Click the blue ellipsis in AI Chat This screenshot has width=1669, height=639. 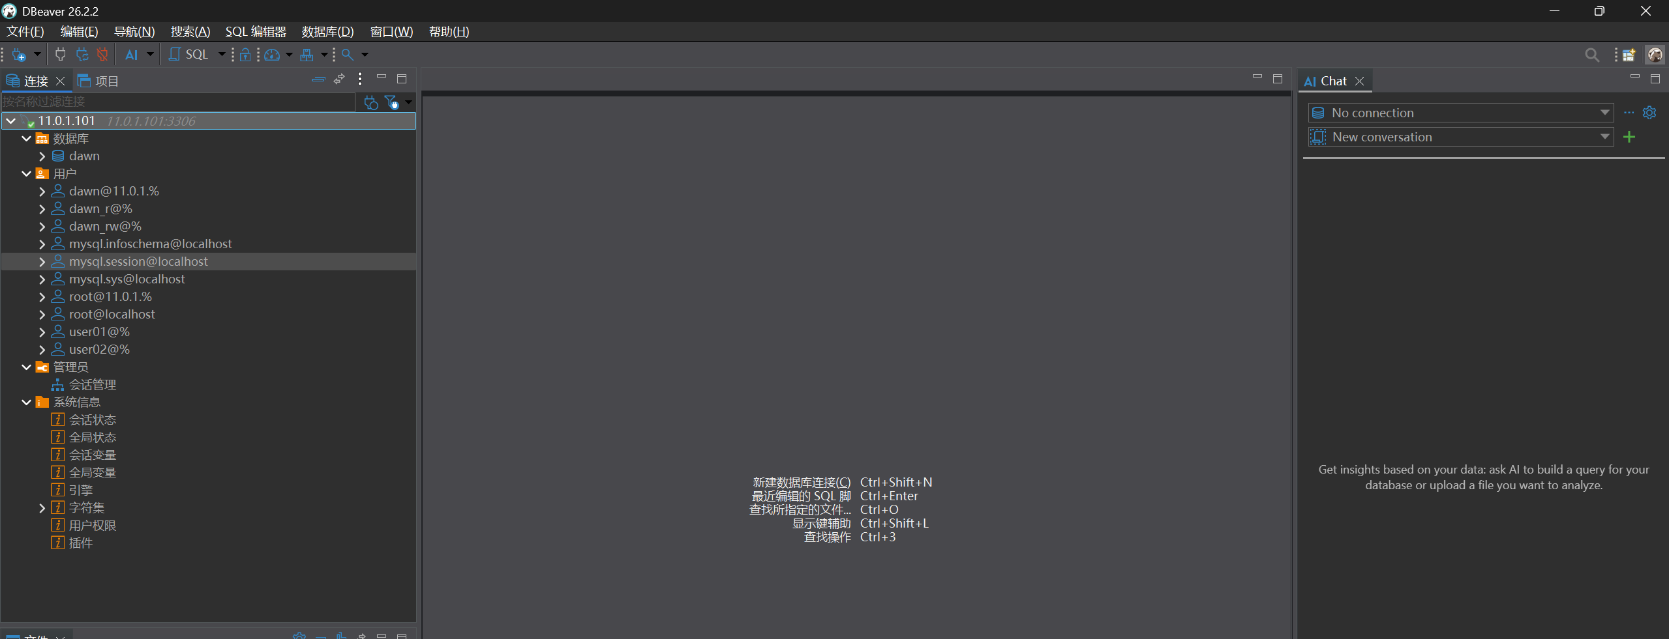coord(1629,113)
